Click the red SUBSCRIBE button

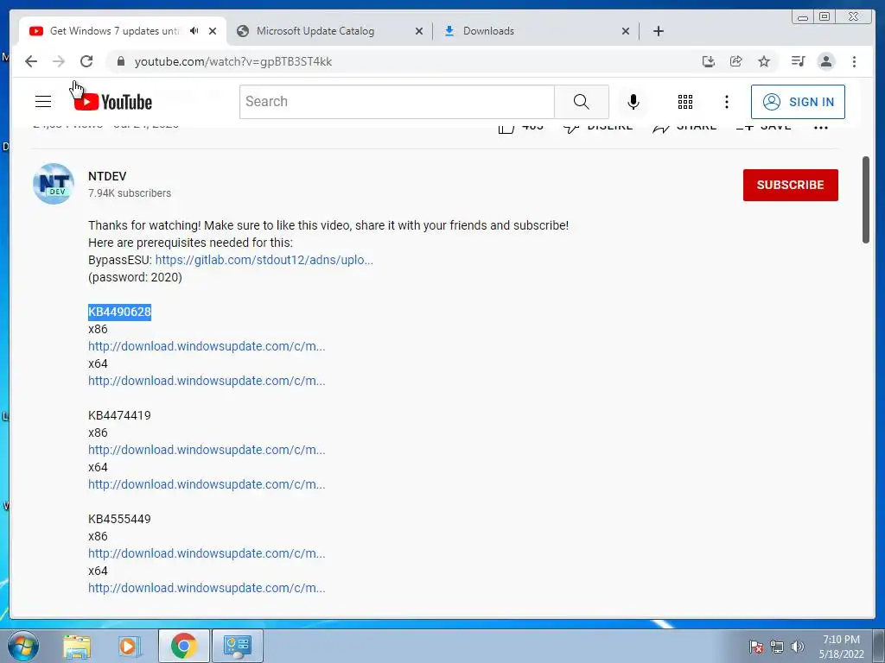[x=790, y=185]
